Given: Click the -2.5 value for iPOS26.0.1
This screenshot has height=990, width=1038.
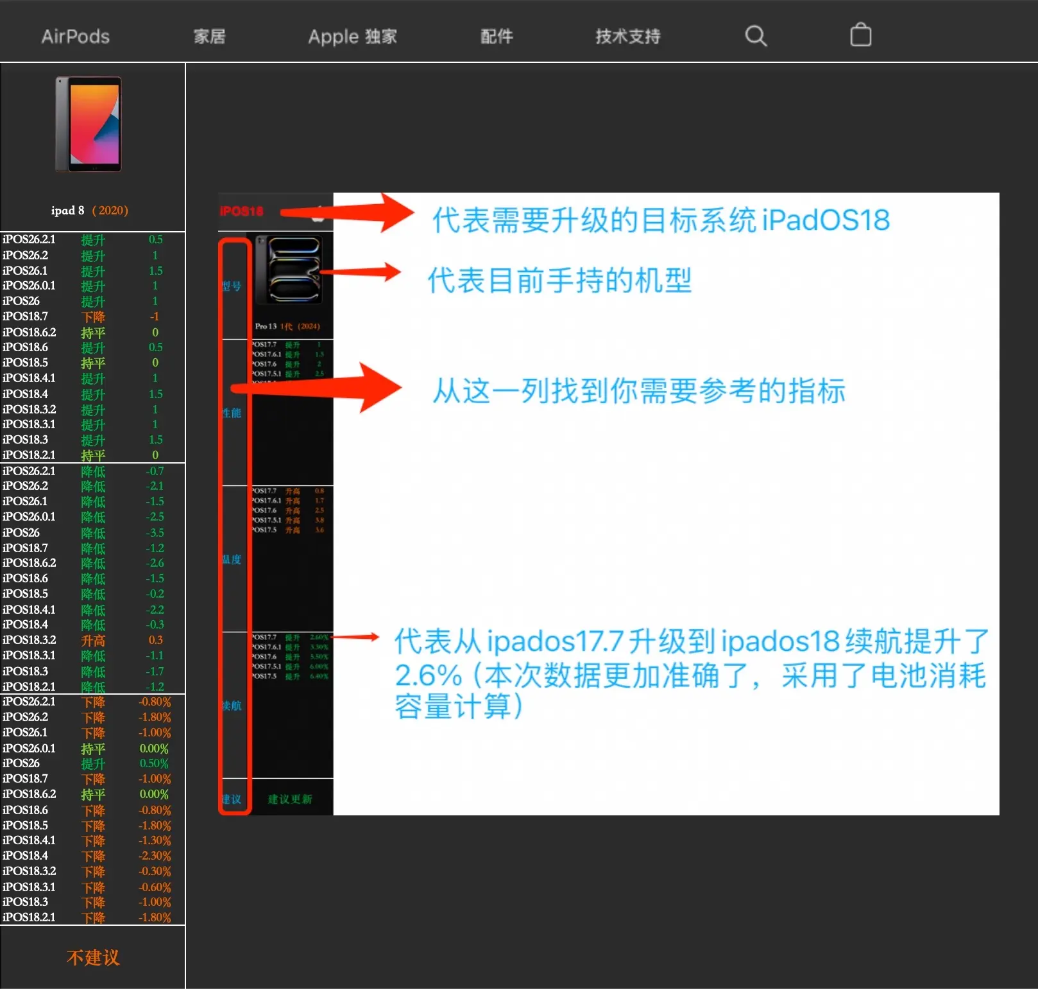Looking at the screenshot, I should 155,517.
